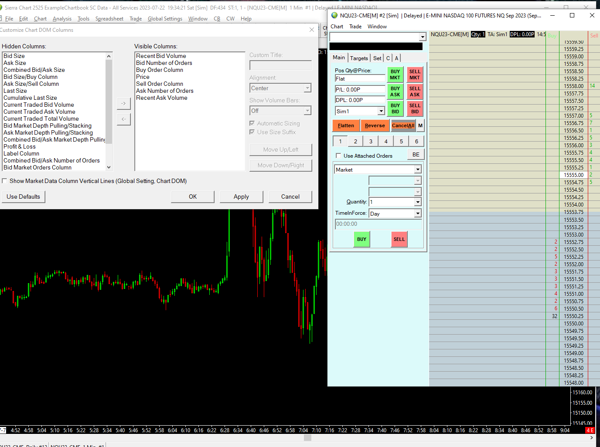Click the red SELL button at bottom

click(x=399, y=239)
